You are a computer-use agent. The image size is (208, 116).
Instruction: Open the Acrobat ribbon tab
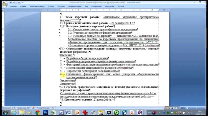coord(121,6)
